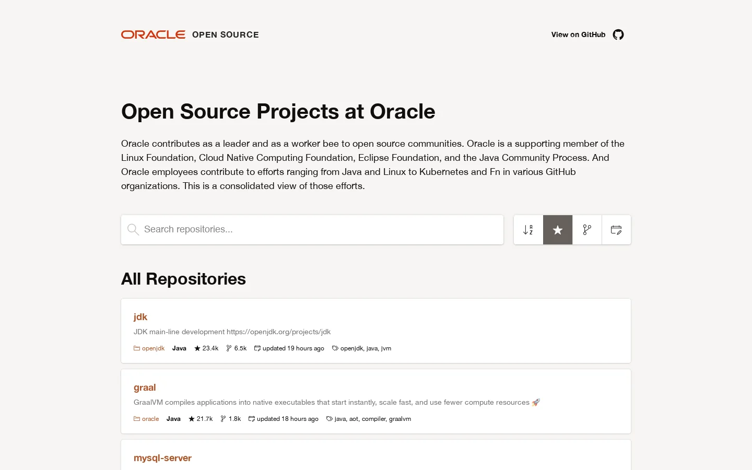This screenshot has width=752, height=470.
Task: Click the 'updated 19 hours ago' text
Action: [293, 348]
